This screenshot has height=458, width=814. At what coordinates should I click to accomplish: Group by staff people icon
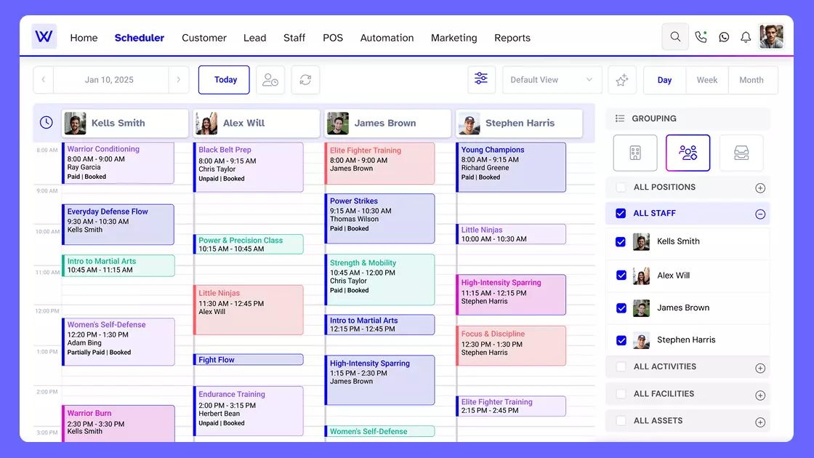coord(688,153)
